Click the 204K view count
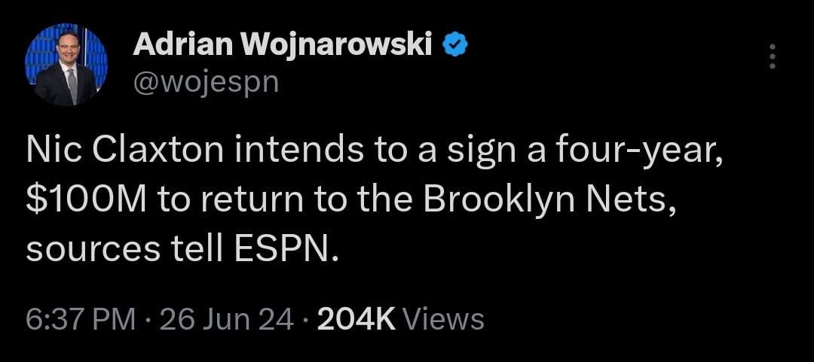814x362 pixels. (357, 319)
